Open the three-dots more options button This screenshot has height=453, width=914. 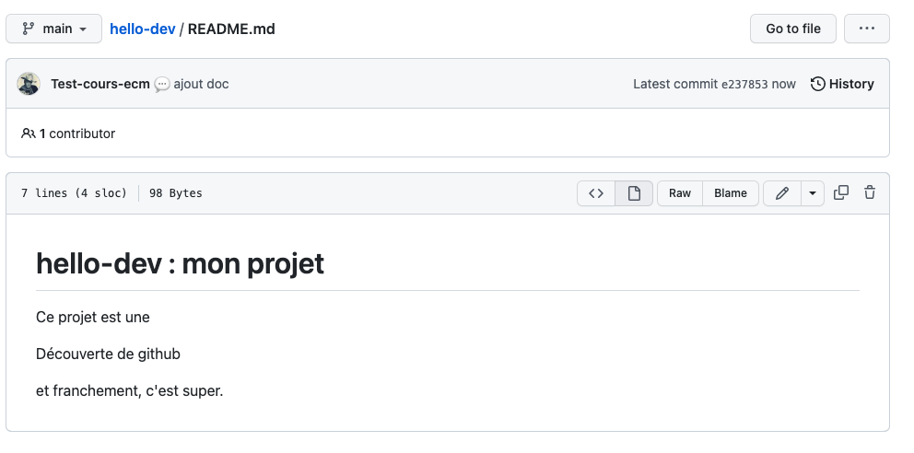coord(866,29)
